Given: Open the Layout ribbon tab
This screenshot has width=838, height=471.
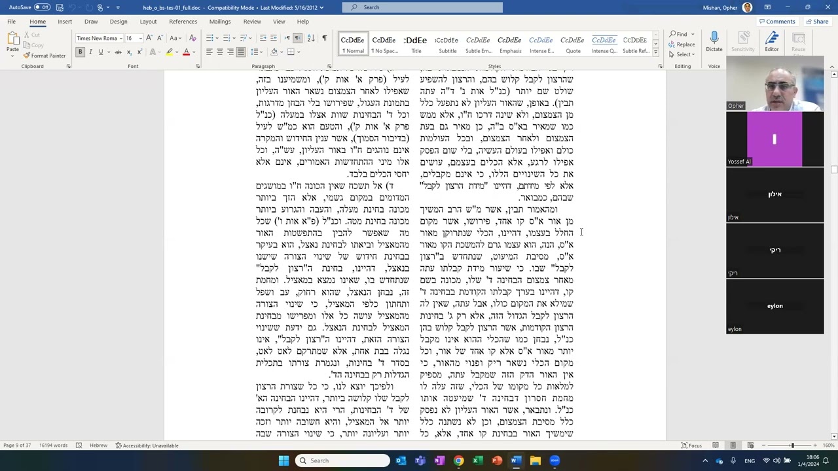Looking at the screenshot, I should (x=148, y=22).
